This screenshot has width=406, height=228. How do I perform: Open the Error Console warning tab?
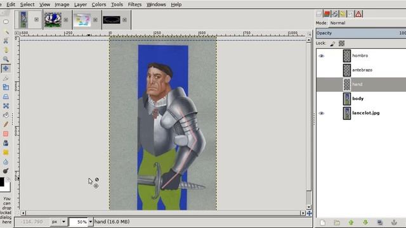pos(358,14)
